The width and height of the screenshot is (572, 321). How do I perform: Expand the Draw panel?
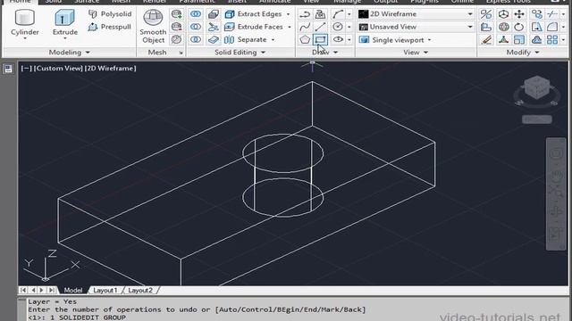click(x=324, y=53)
